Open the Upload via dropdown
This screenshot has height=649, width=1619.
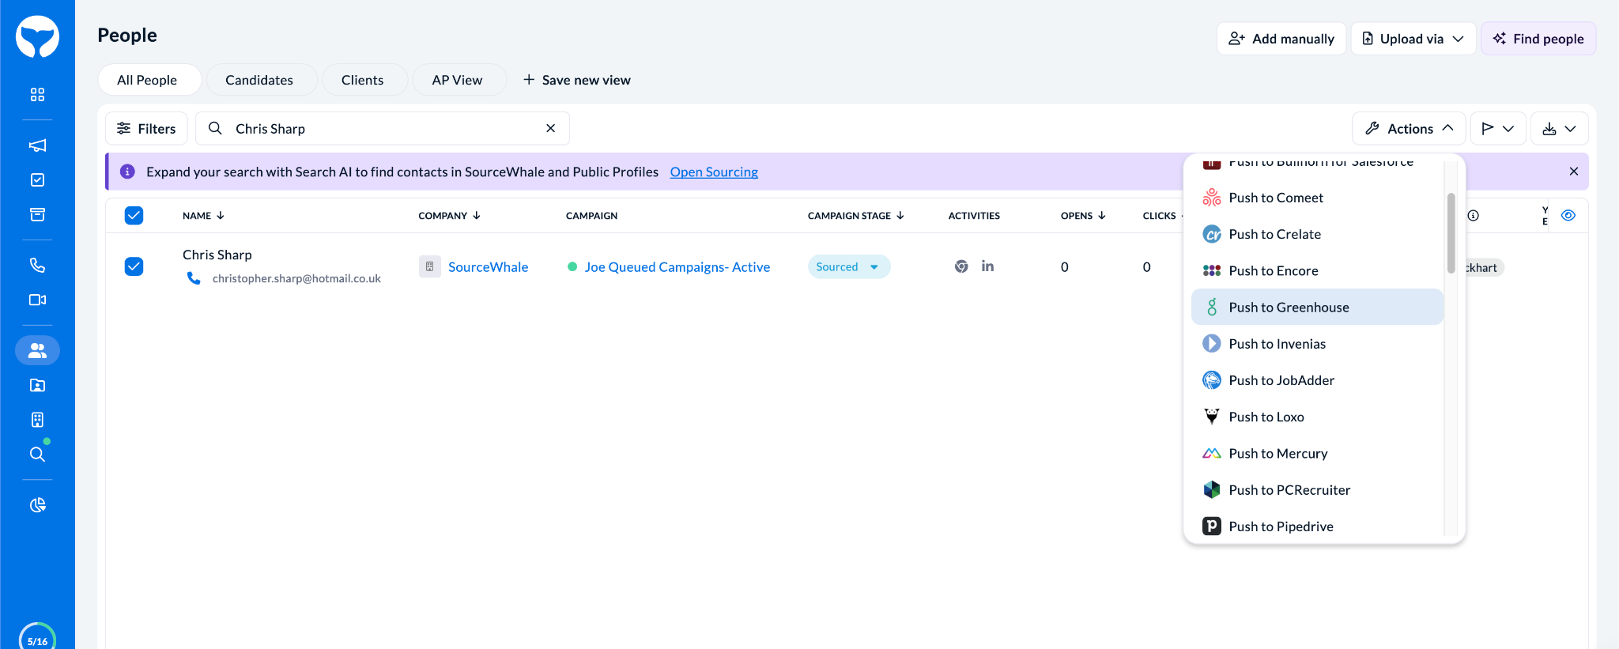click(1413, 39)
